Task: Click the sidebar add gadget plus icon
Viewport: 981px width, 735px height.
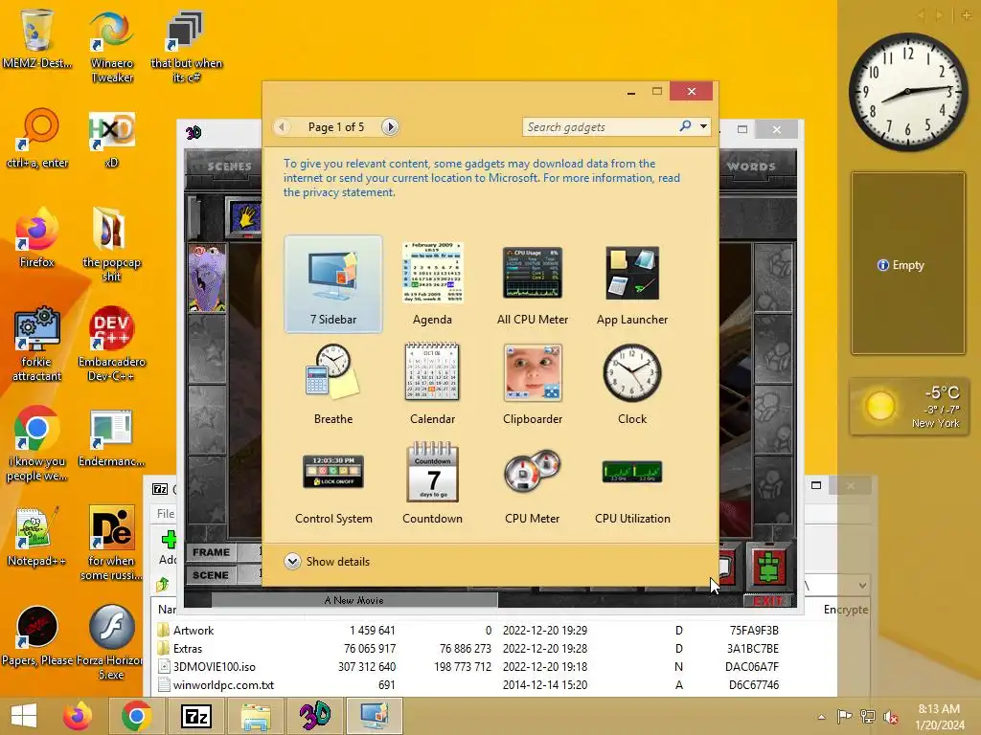Action: [x=967, y=15]
